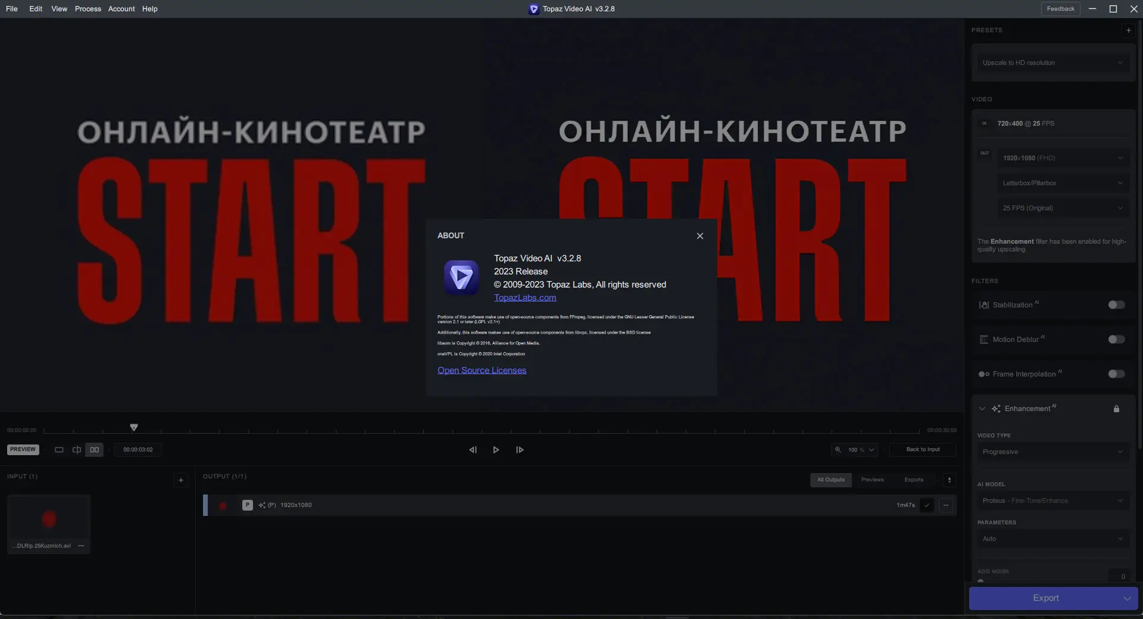Image resolution: width=1143 pixels, height=619 pixels.
Task: Collapse the Enhancement section chevron
Action: point(982,409)
